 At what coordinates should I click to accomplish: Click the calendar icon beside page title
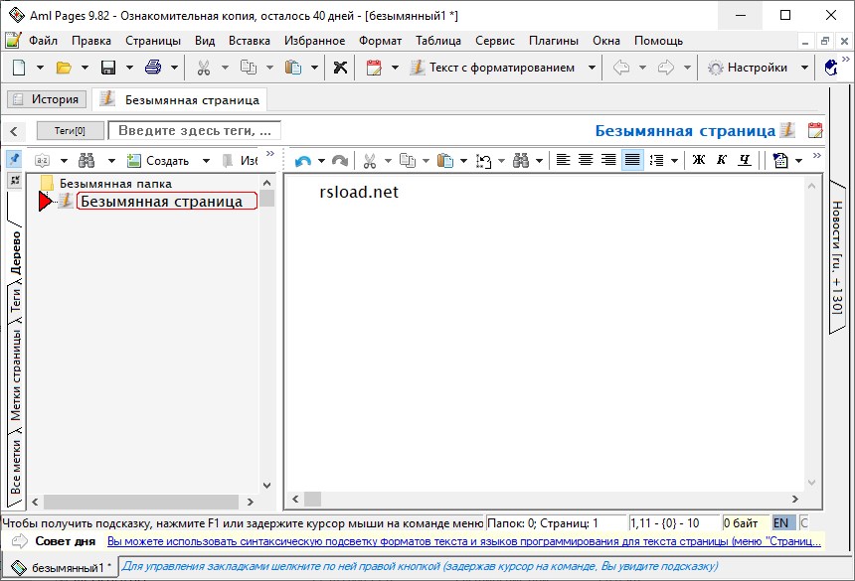[814, 130]
